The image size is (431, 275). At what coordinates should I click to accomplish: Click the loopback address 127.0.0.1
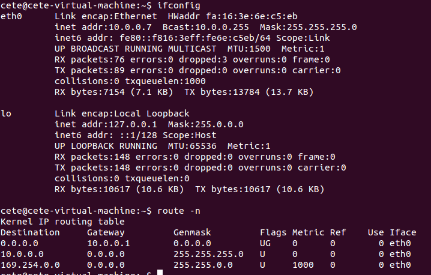point(133,124)
